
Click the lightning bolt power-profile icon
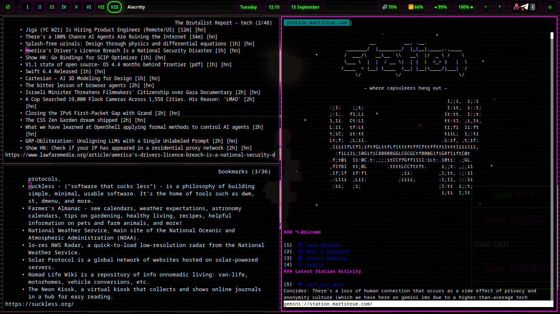500,7
